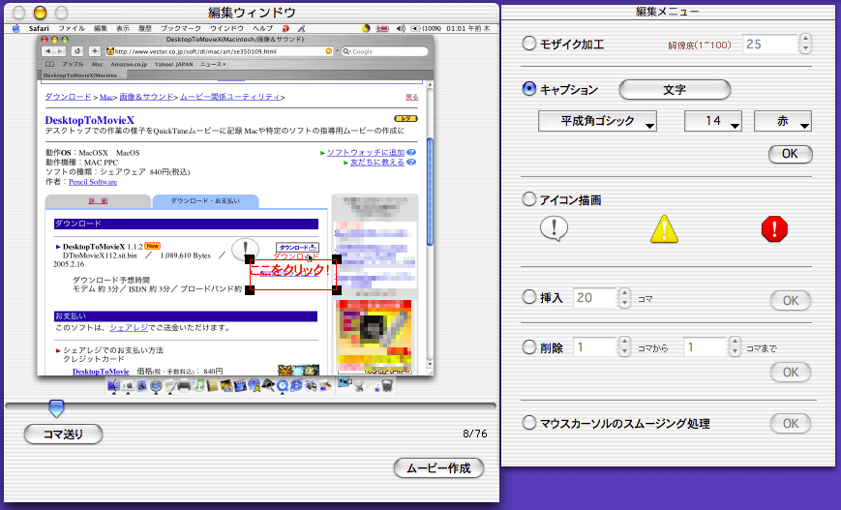Screen dimensions: 841x510
Task: Click 編集 menu in the captured frame
Action: click(x=101, y=28)
